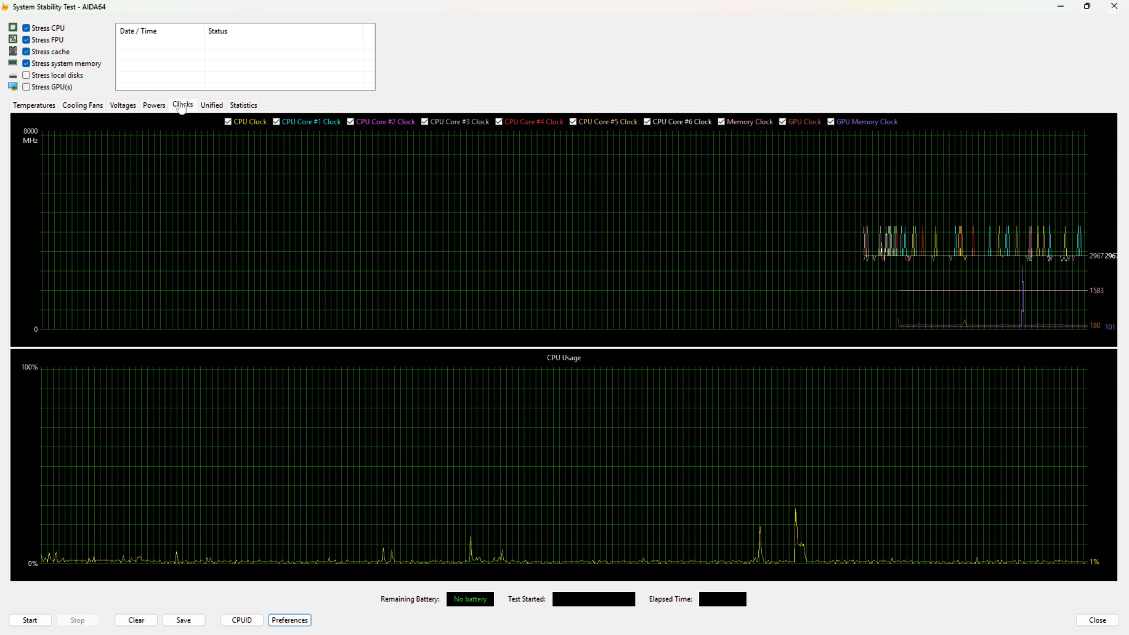Image resolution: width=1129 pixels, height=635 pixels.
Task: Click the Status column header
Action: pyautogui.click(x=283, y=31)
